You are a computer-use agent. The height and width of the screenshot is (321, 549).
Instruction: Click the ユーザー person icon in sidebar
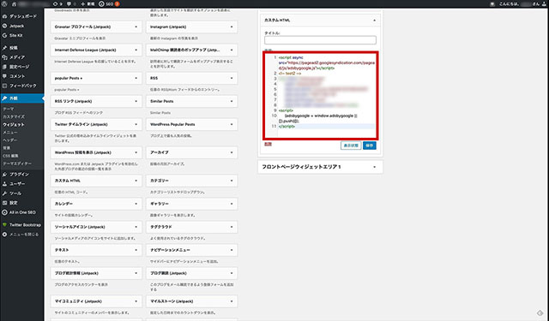tap(4, 184)
